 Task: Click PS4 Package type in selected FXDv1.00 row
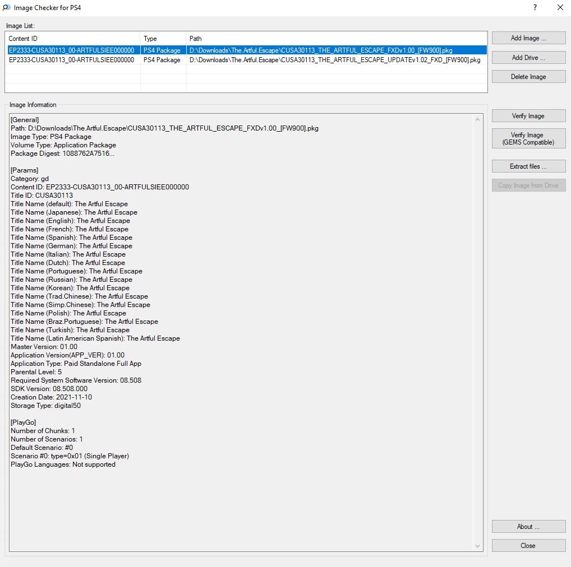point(162,50)
